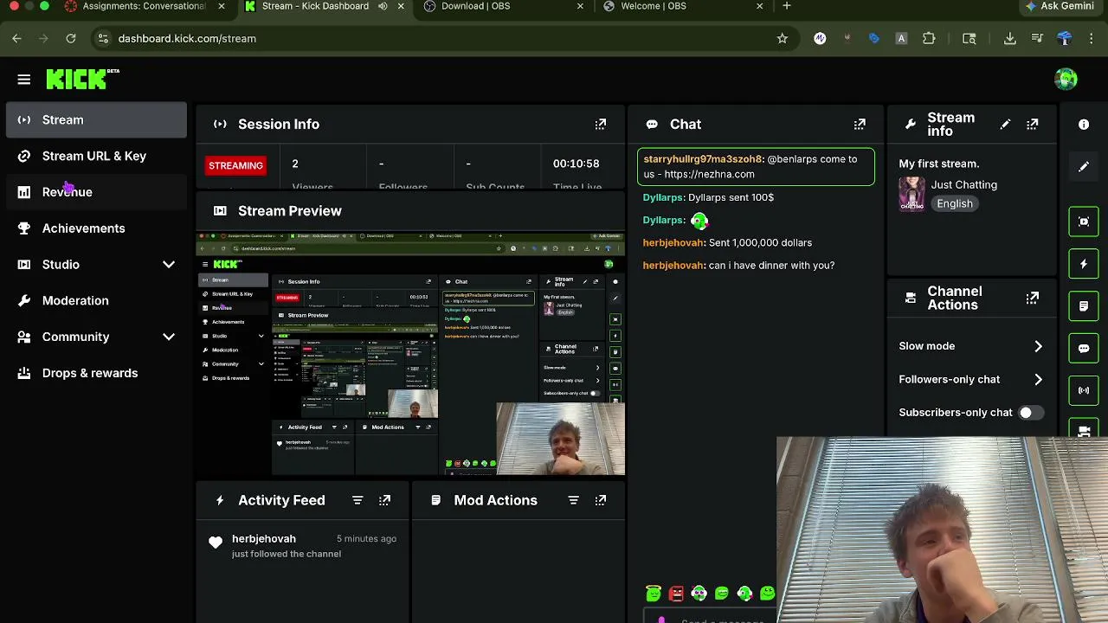Click Ask Gemini button
1108x623 pixels.
tap(1060, 6)
